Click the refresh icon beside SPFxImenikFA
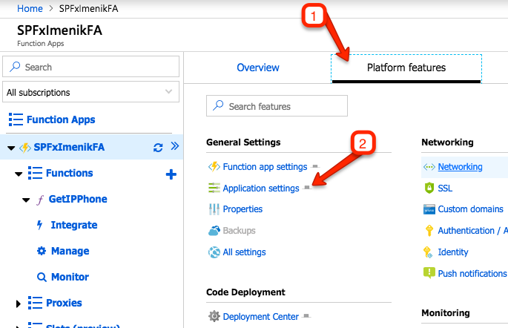The image size is (508, 328). point(158,147)
